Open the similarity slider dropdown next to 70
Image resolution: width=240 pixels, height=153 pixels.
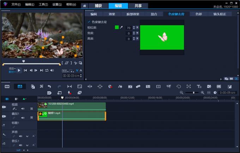click(x=137, y=27)
